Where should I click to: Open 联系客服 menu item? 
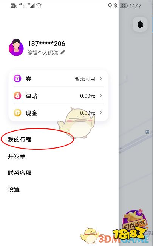[x=20, y=173]
